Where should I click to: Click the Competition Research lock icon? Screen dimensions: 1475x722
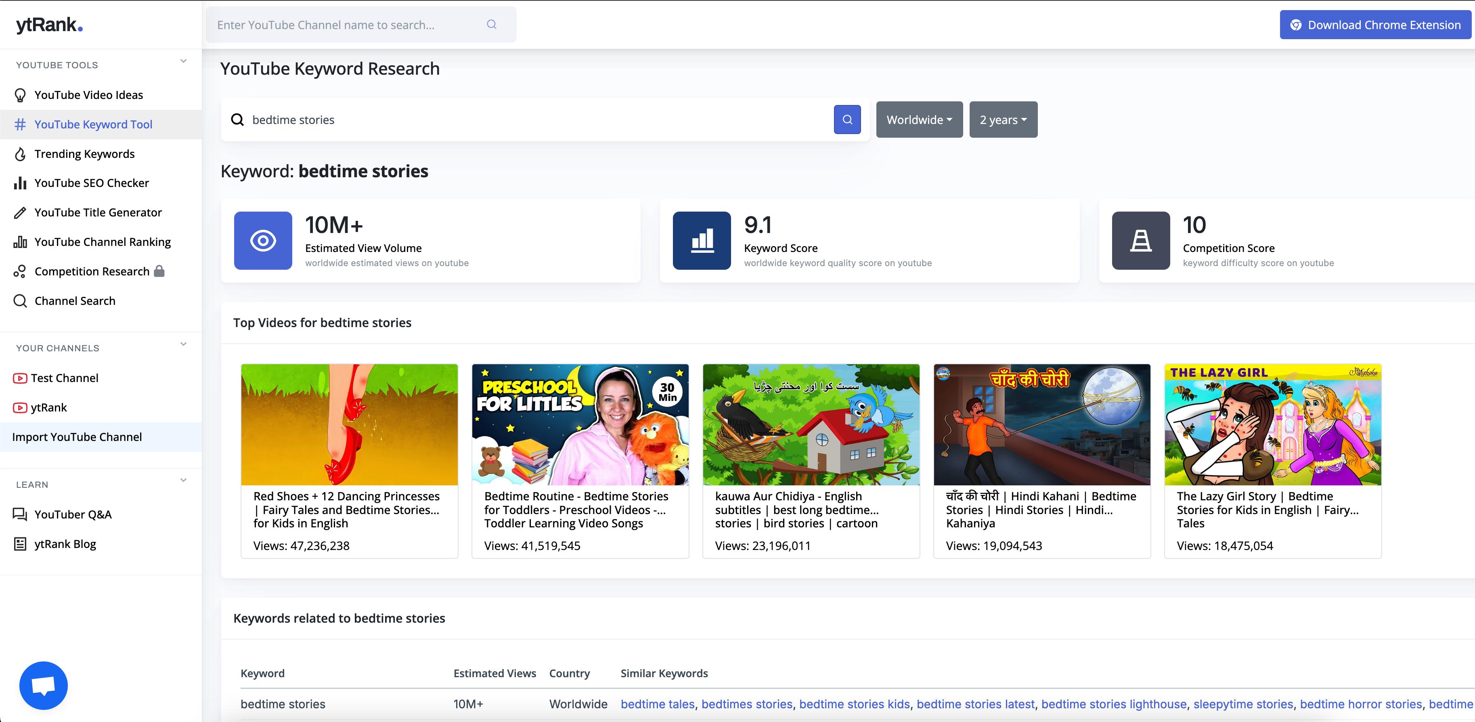[x=160, y=271]
